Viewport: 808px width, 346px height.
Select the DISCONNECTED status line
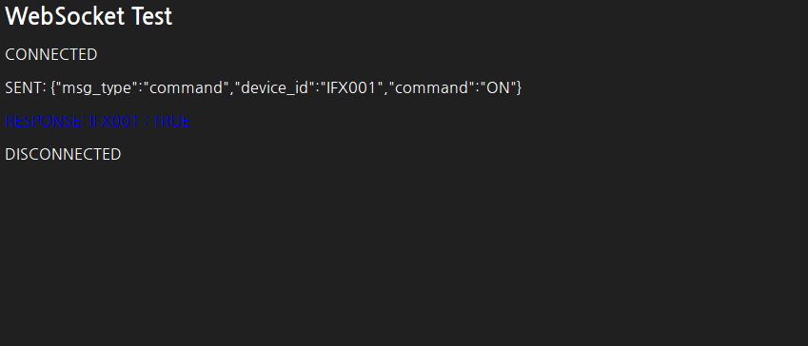click(63, 154)
